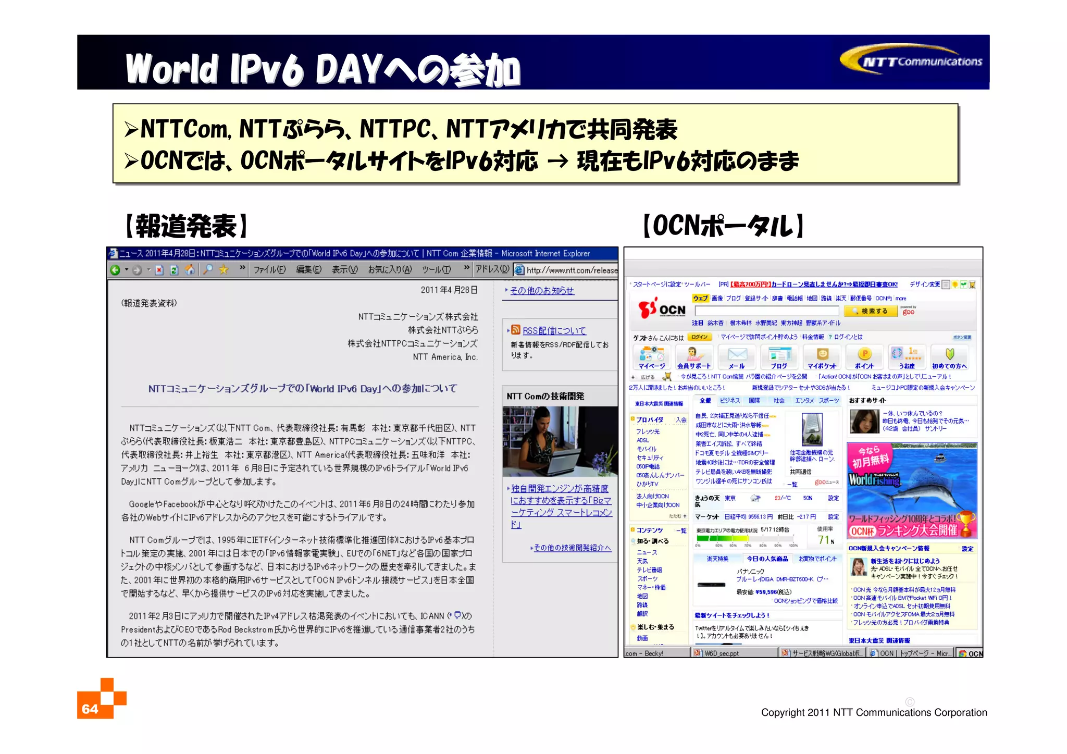Open うお座 horoscope icon on OCN portal
The height and width of the screenshot is (754, 1067).
point(907,357)
